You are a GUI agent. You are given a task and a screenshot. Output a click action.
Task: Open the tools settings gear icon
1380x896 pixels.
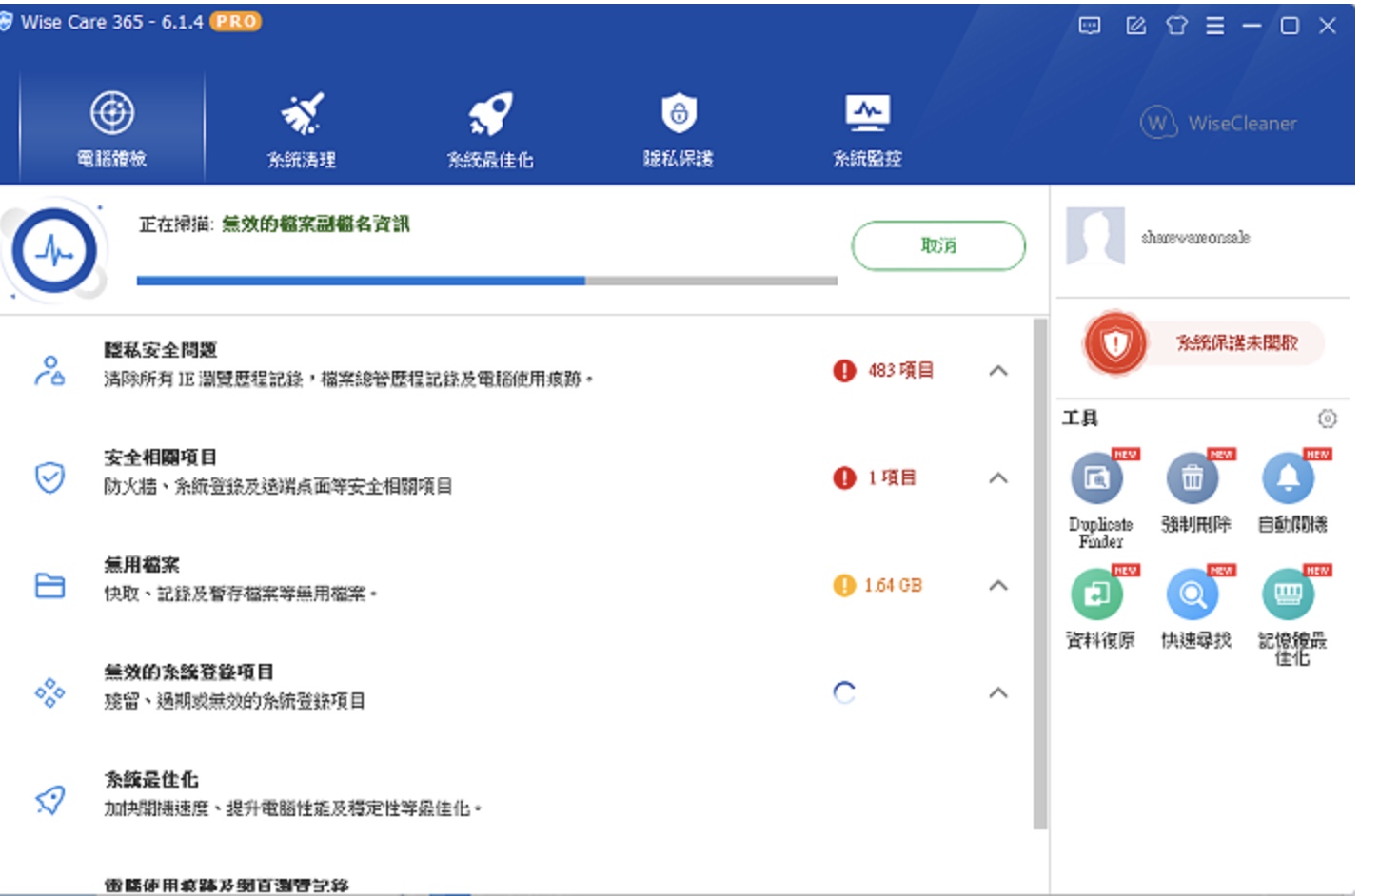[x=1328, y=419]
